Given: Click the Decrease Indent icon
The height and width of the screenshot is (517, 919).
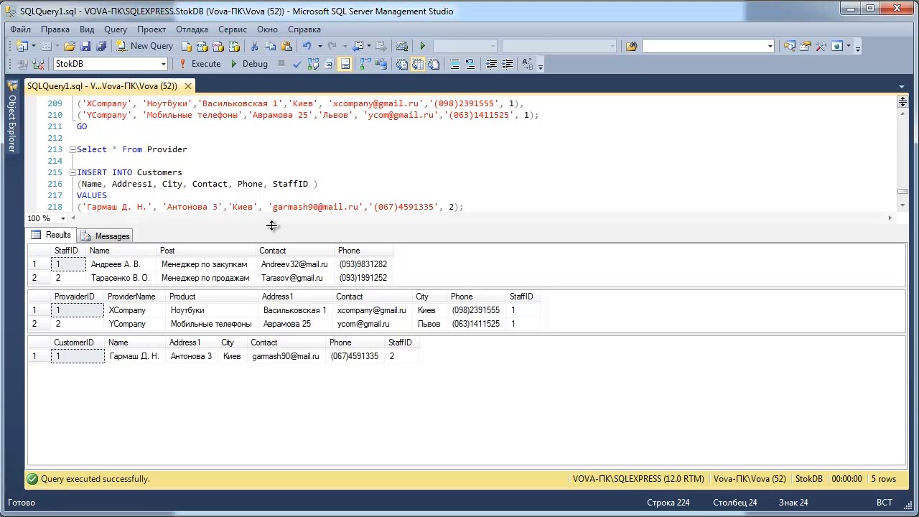Looking at the screenshot, I should click(491, 64).
